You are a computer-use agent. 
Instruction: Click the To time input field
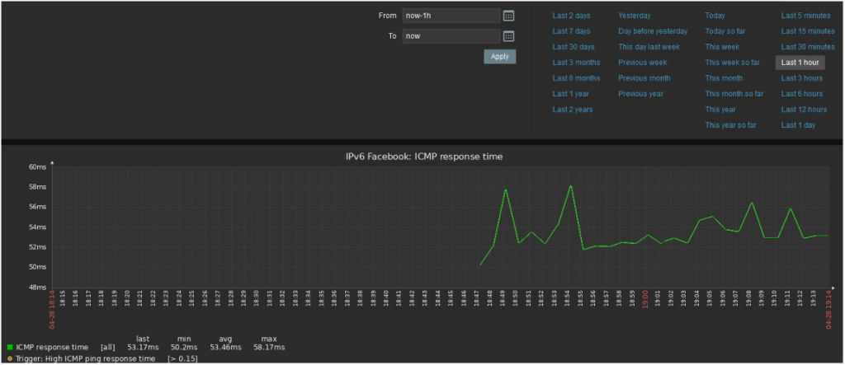[451, 36]
